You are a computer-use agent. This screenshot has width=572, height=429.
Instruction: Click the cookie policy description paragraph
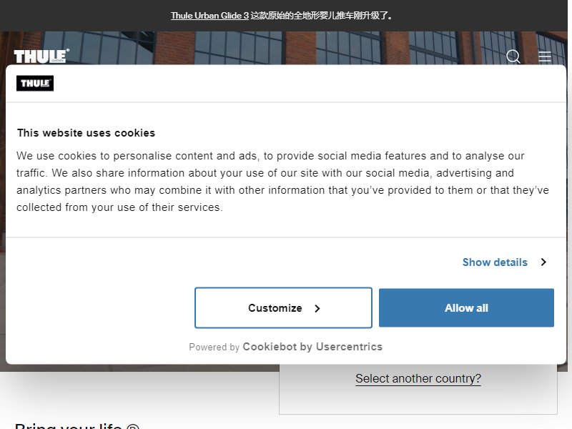[282, 182]
